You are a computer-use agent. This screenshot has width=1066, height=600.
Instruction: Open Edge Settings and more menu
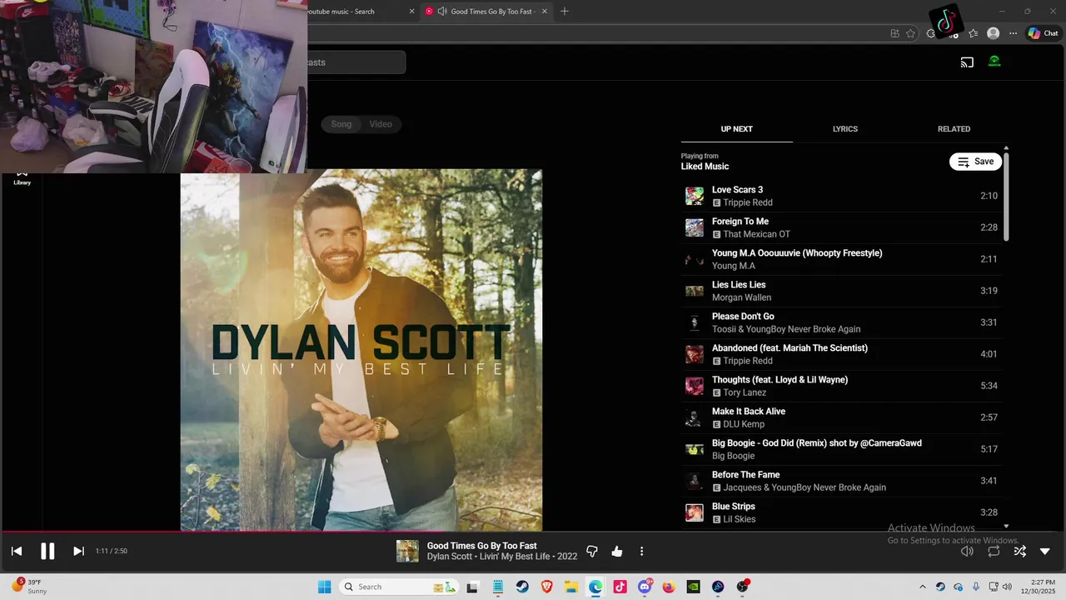(1013, 33)
